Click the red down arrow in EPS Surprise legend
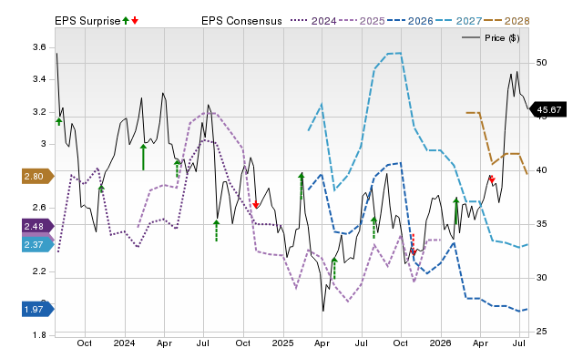This screenshot has height=348, width=583. (135, 20)
